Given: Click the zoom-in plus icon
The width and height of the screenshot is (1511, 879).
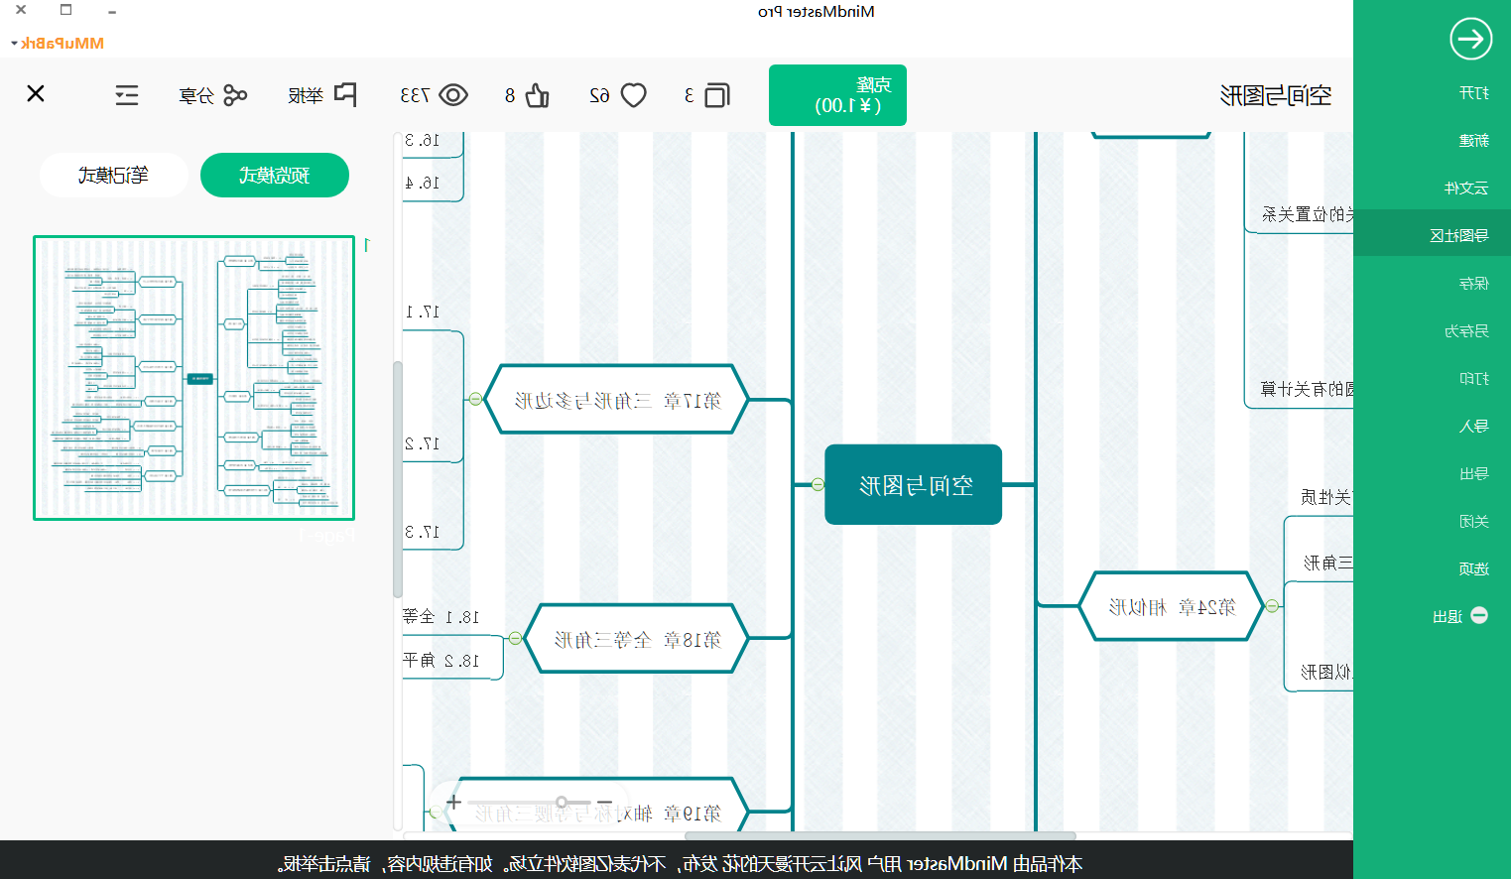Looking at the screenshot, I should coord(453,802).
